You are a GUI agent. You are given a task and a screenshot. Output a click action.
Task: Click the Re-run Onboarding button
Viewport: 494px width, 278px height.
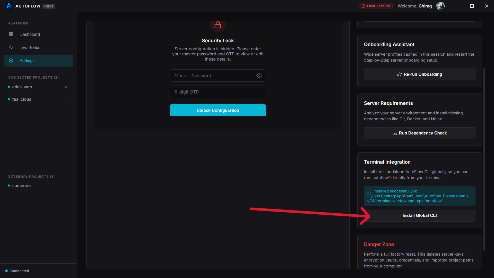tap(420, 74)
